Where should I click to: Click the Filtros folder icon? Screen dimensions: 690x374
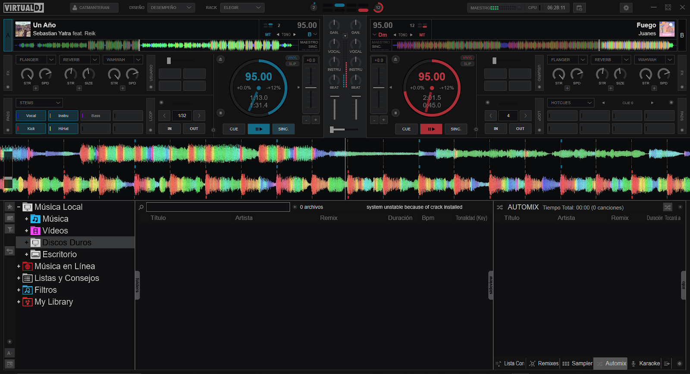pyautogui.click(x=28, y=290)
